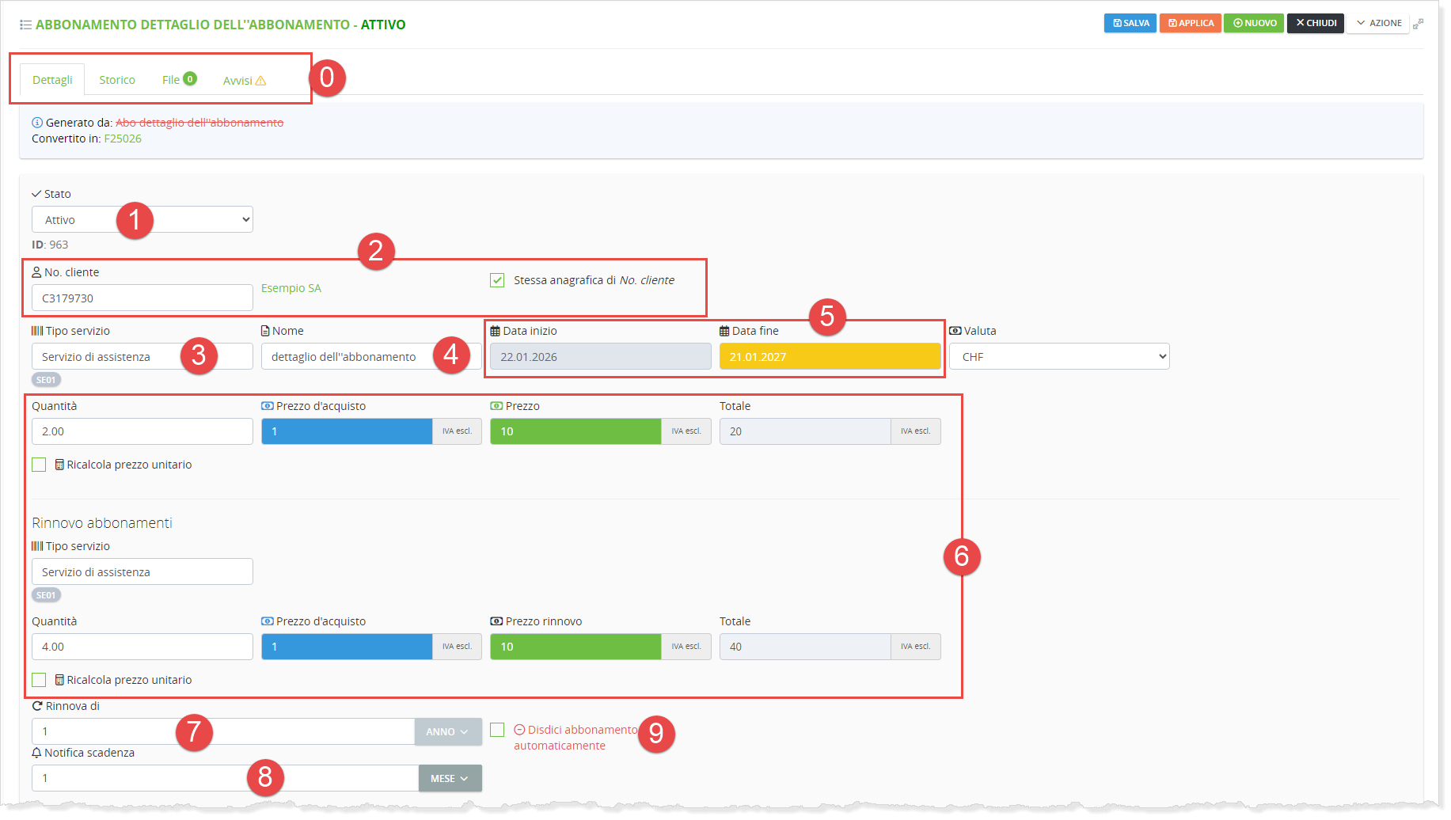Open the converted invoice F25026 link

123,139
